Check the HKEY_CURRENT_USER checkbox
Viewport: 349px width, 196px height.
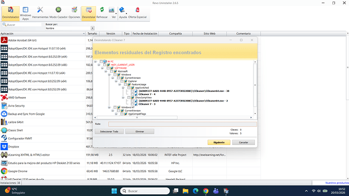105,65
